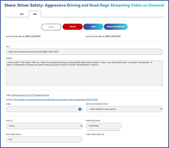
Task: Switch to the List tab
Action: click(22, 14)
